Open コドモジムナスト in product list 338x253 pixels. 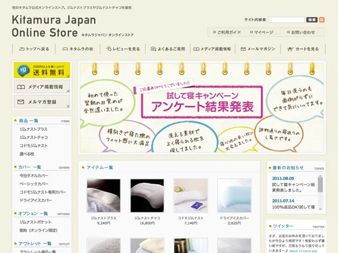[x=33, y=146]
